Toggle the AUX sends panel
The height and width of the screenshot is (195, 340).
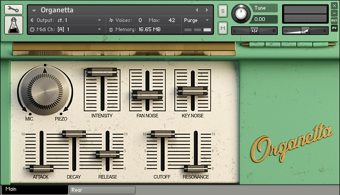334,20
